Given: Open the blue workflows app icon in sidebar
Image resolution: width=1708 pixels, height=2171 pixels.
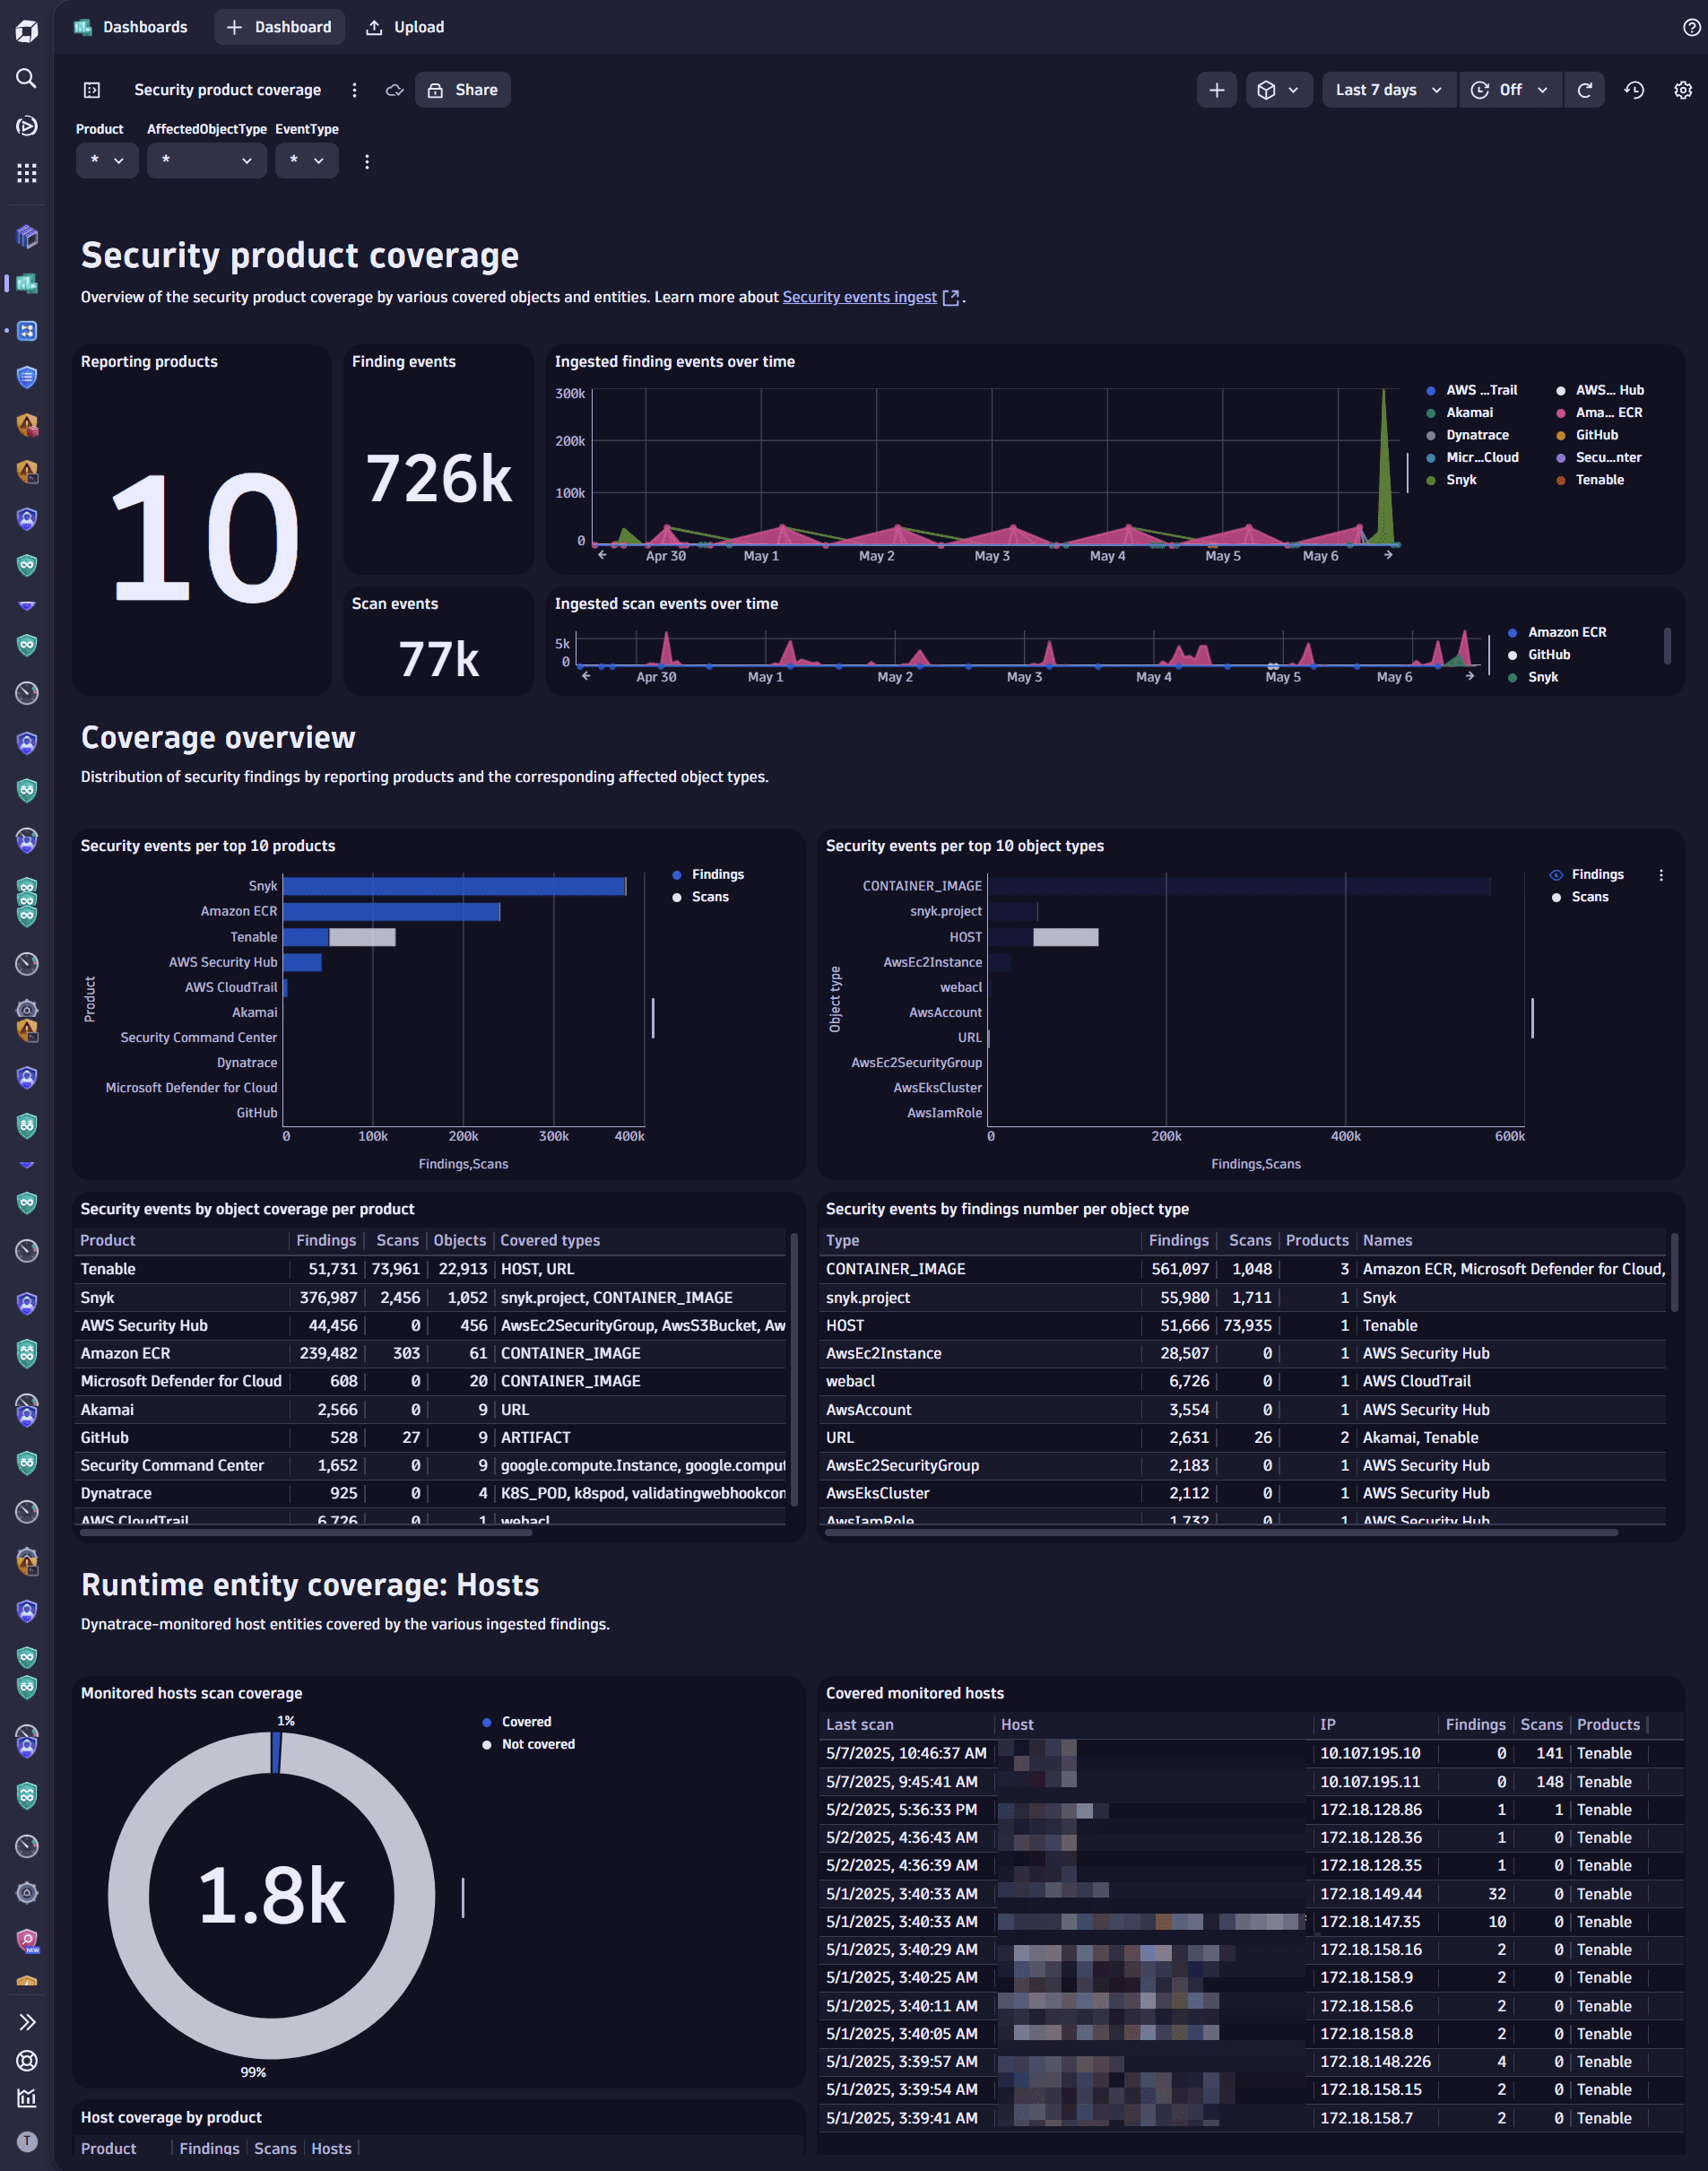Looking at the screenshot, I should coord(27,331).
